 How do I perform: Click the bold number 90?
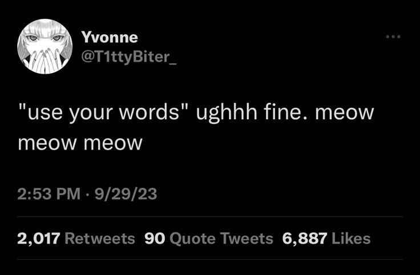click(155, 238)
